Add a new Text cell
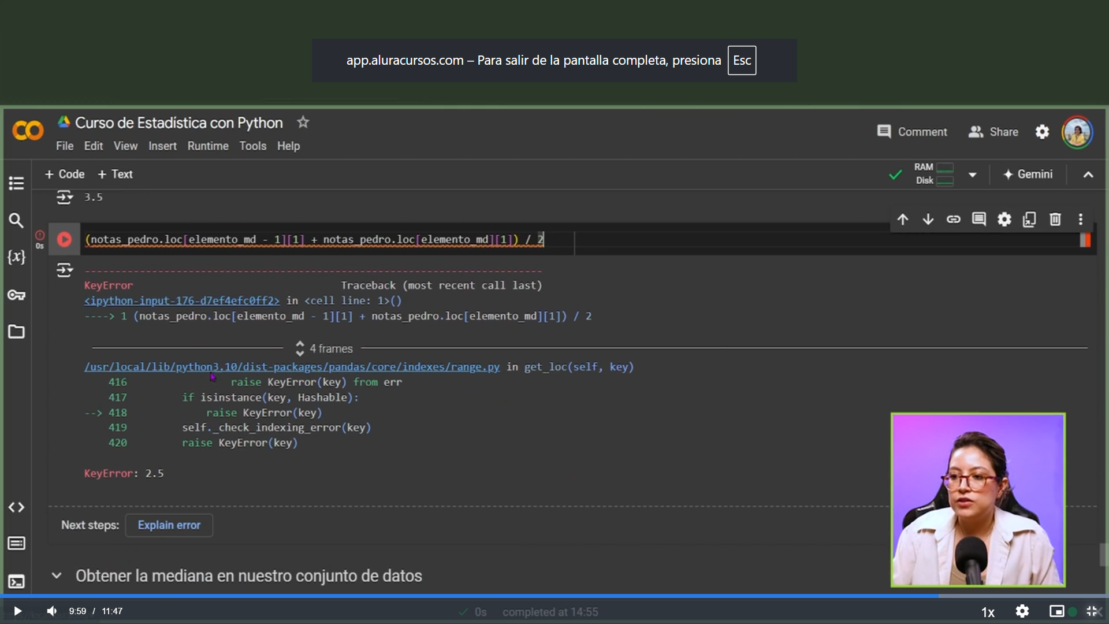 tap(115, 174)
